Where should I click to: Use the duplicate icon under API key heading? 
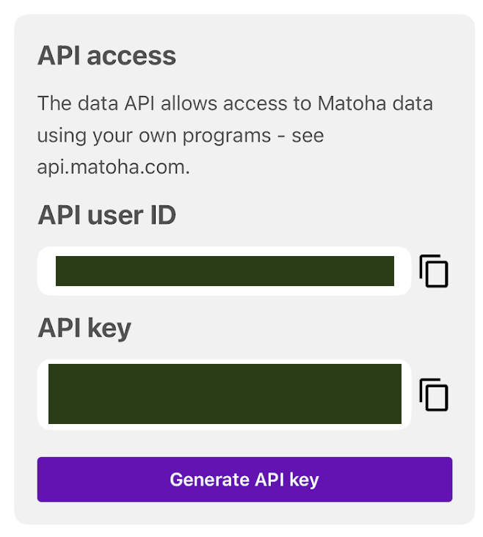tap(434, 395)
